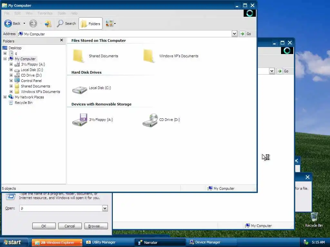
Task: Expand CD Drive (D:) tree node
Action: click(x=11, y=75)
